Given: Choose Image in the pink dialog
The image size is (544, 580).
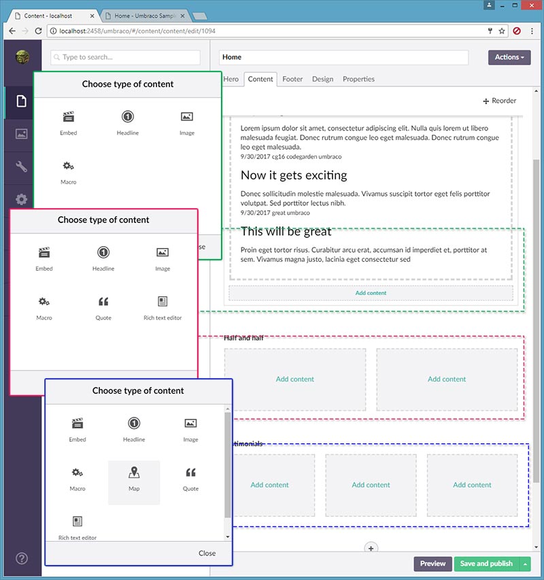Looking at the screenshot, I should pos(163,259).
